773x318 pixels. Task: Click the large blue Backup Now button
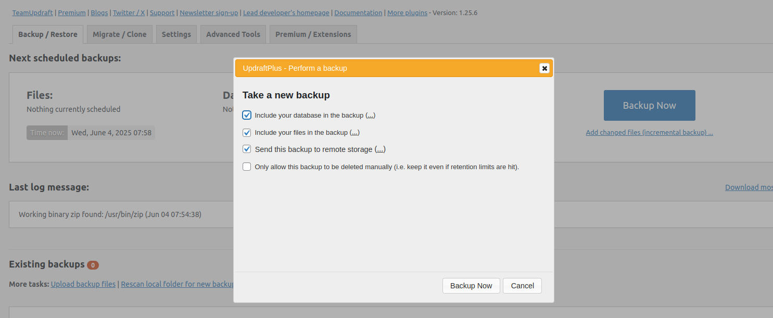(649, 105)
